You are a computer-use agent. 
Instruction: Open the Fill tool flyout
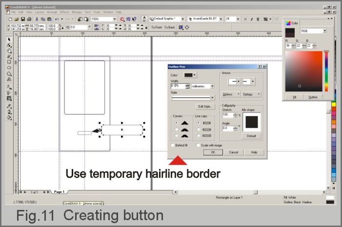click(x=9, y=117)
